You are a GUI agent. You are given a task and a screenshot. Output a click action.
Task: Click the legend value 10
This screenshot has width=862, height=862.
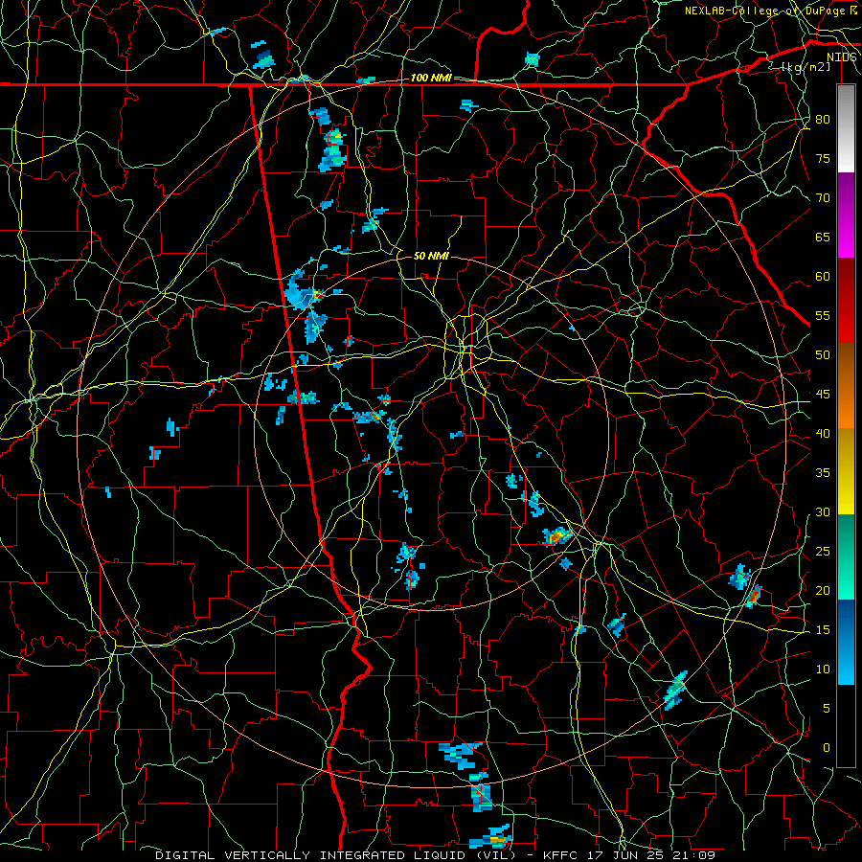click(x=823, y=669)
